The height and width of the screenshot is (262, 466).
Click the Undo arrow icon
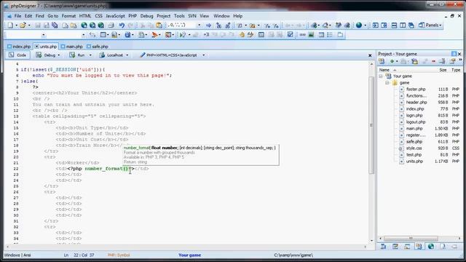coord(122,25)
